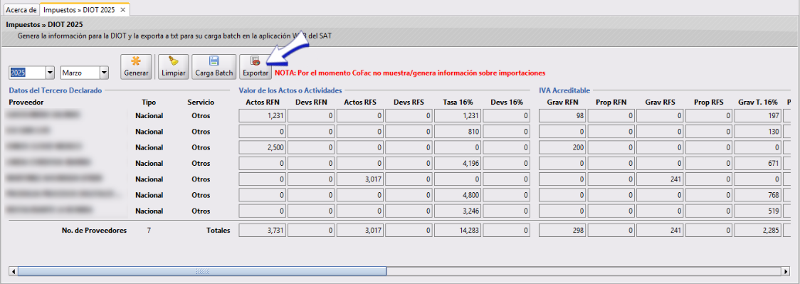Click the totals Grav T. 16% value 2,285

(758, 231)
